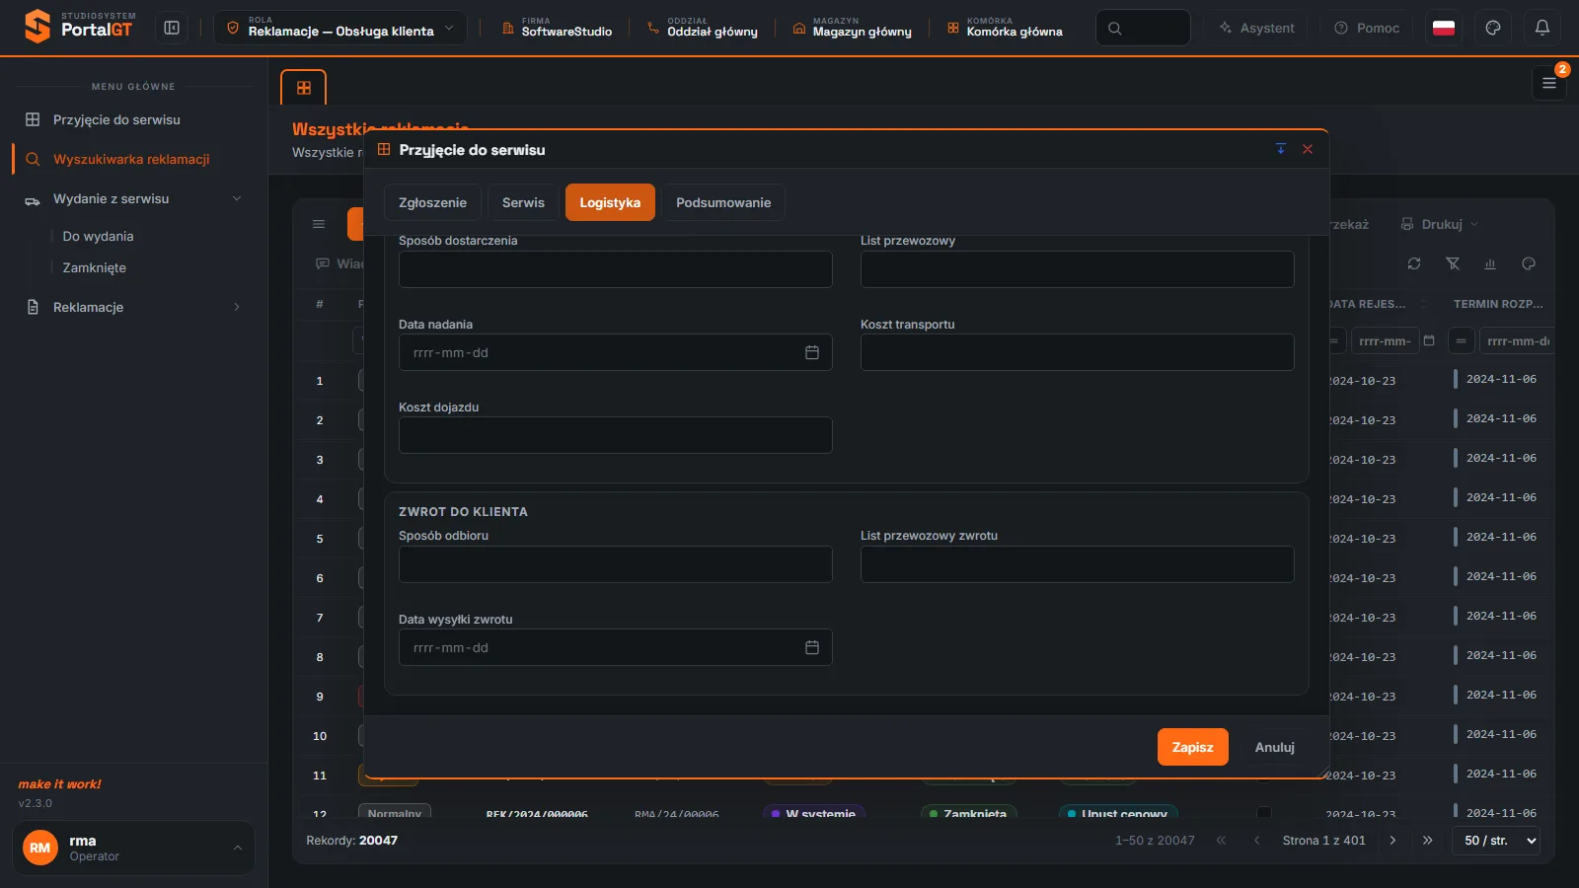Screen dimensions: 1579x888
Task: Expand the Reklamacje submenu
Action: (133, 307)
